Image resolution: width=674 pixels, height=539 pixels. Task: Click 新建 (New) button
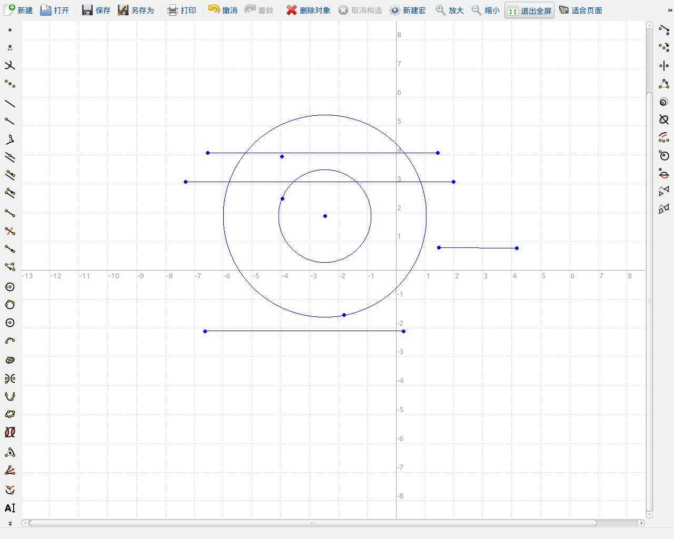pyautogui.click(x=18, y=10)
